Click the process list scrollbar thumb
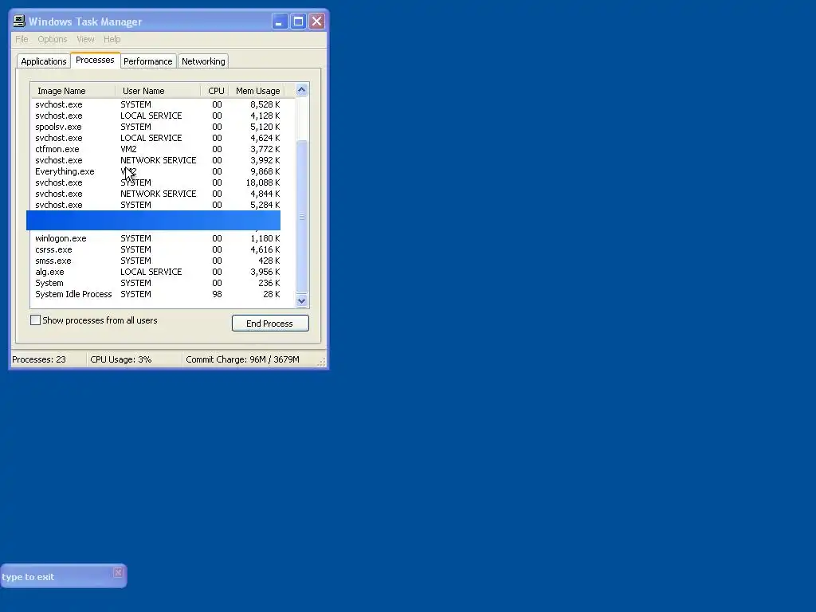The height and width of the screenshot is (612, 816). (x=301, y=217)
